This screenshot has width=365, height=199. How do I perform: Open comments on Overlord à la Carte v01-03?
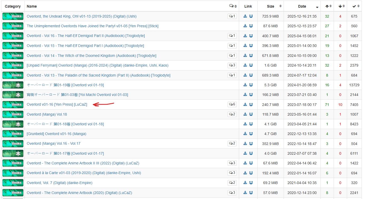(x=232, y=173)
